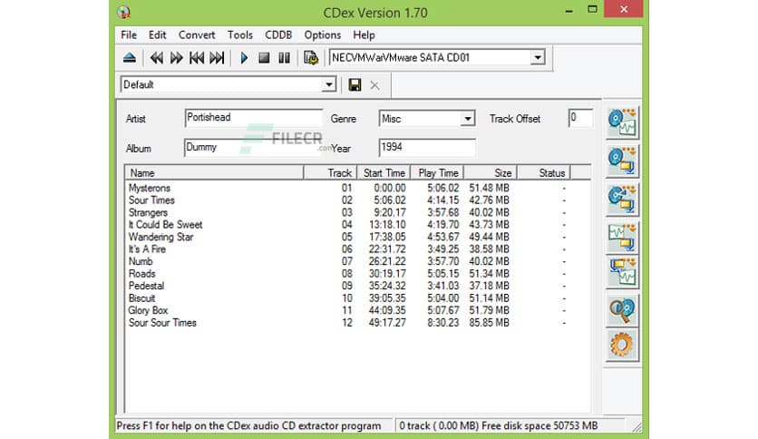758x439 pixels.
Task: Open settings with the gear icon
Action: pos(622,345)
